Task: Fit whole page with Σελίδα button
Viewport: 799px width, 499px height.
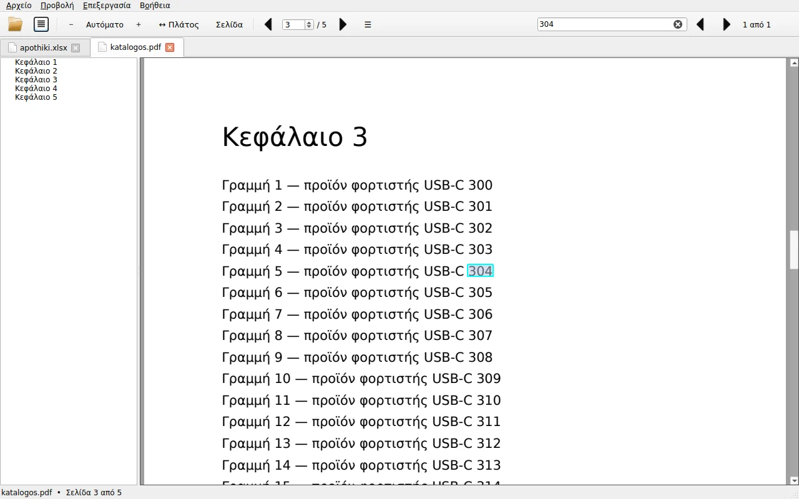Action: click(x=229, y=25)
